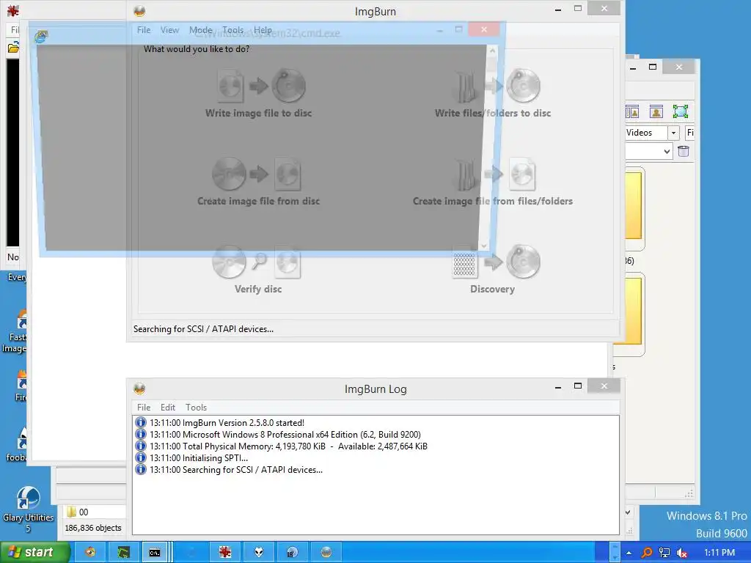Click the sixth taskbar icon with IR letters
Screen dimensions: 751x563
coord(292,552)
